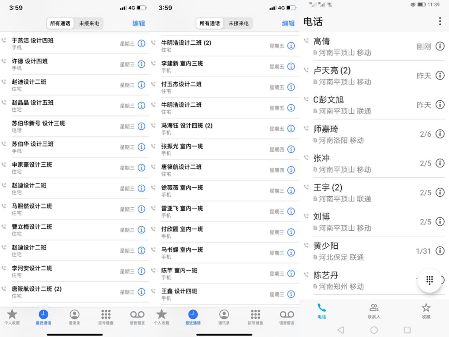This screenshot has width=449, height=337.
Task: Open info icon for 马书蝶 室内一班
Action: (291, 253)
